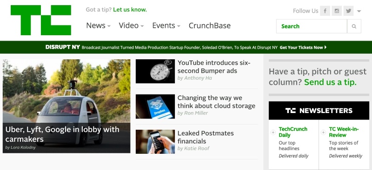
Task: Click the 'Our top headlines' description
Action: (289, 145)
